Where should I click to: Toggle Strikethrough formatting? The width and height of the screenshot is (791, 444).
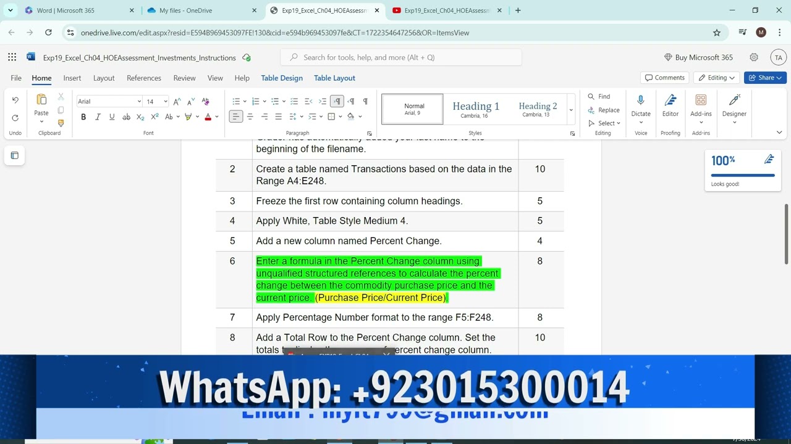point(126,117)
